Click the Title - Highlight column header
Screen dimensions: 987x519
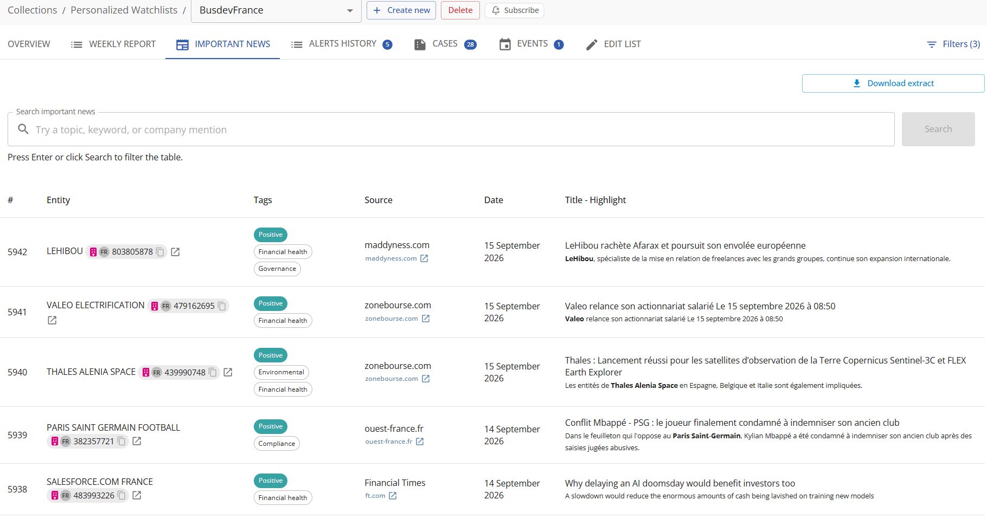pyautogui.click(x=595, y=200)
